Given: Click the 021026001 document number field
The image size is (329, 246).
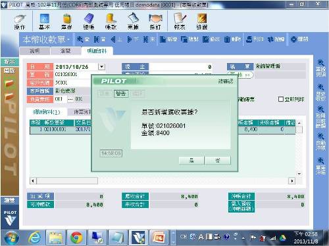Looking at the screenshot, I should point(72,75).
